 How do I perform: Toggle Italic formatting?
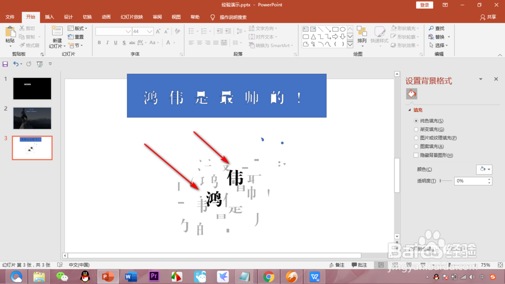point(107,42)
